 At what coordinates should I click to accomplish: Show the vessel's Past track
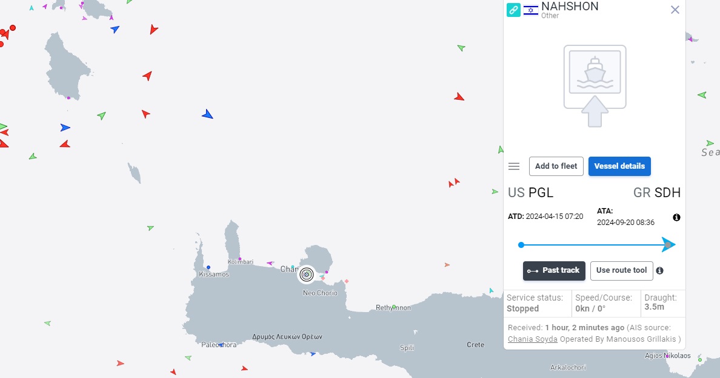pyautogui.click(x=554, y=271)
